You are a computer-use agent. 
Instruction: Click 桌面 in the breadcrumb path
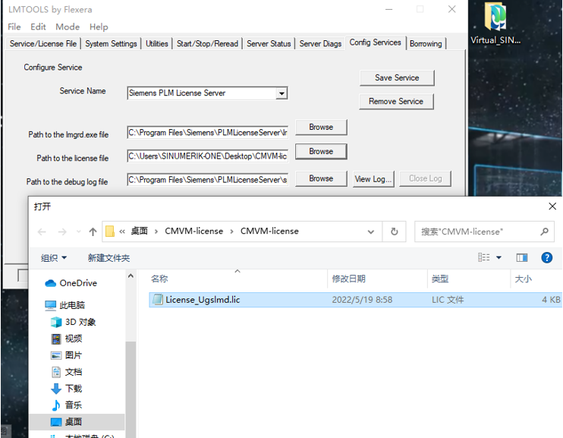(x=140, y=231)
